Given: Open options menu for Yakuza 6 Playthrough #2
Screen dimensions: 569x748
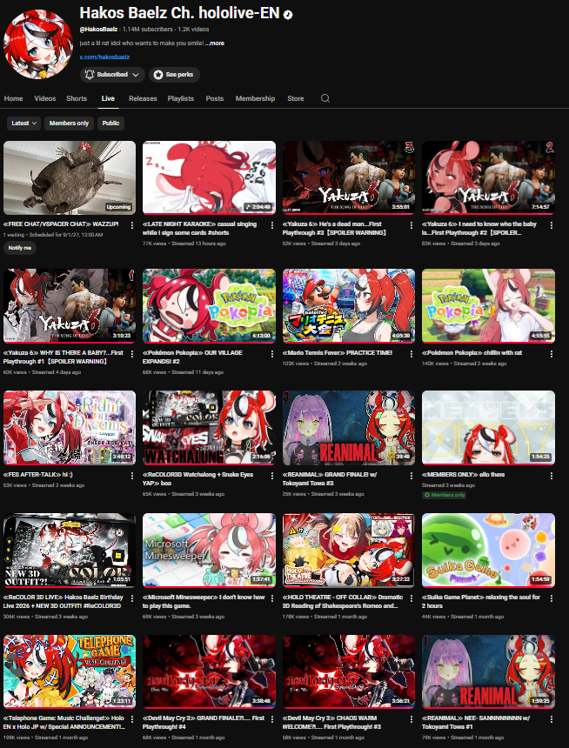Looking at the screenshot, I should 552,225.
